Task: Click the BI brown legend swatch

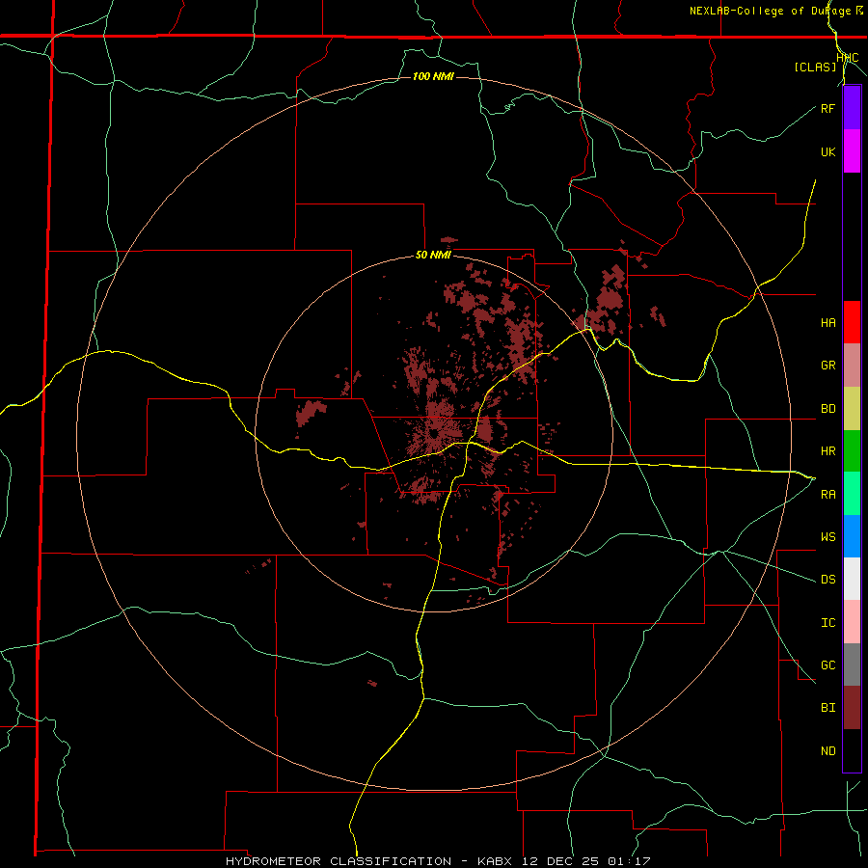Action: (852, 708)
